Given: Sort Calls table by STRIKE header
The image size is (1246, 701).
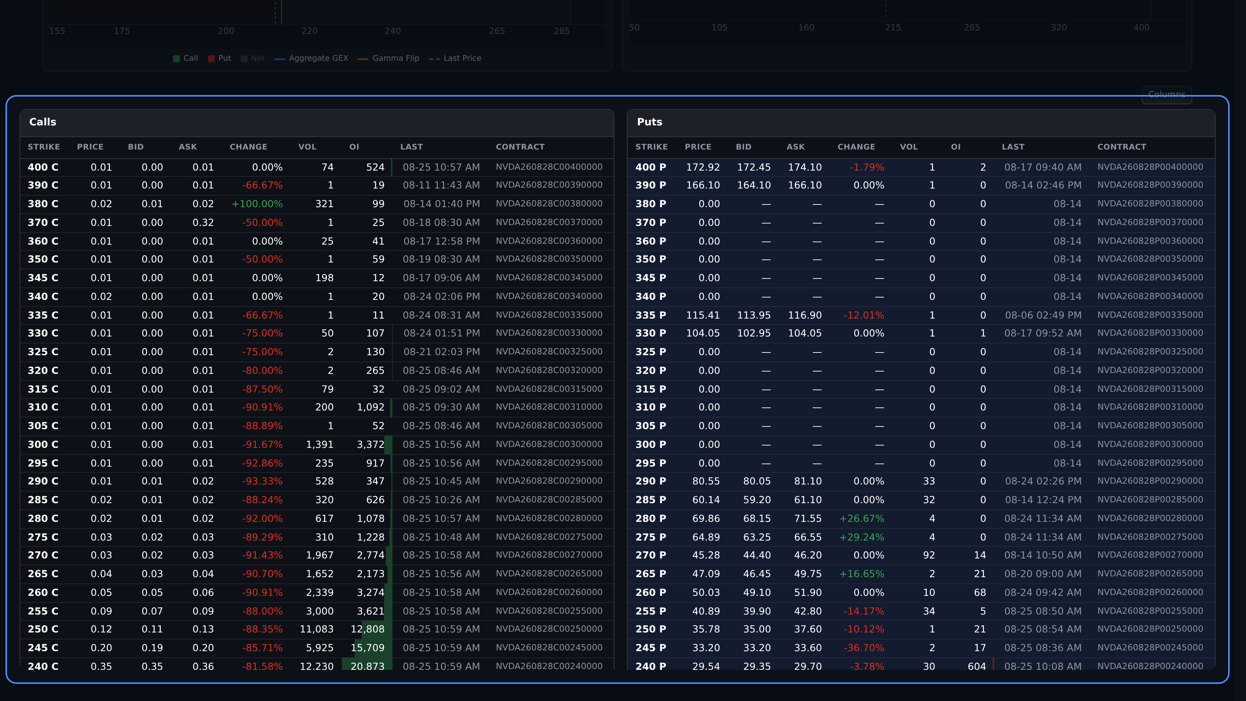Looking at the screenshot, I should [x=44, y=146].
